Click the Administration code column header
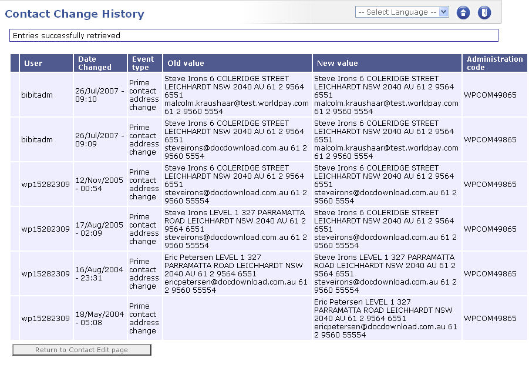This screenshot has width=529, height=371. pos(494,63)
